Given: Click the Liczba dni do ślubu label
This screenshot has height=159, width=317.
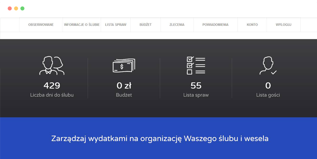Looking at the screenshot, I should [52, 95].
